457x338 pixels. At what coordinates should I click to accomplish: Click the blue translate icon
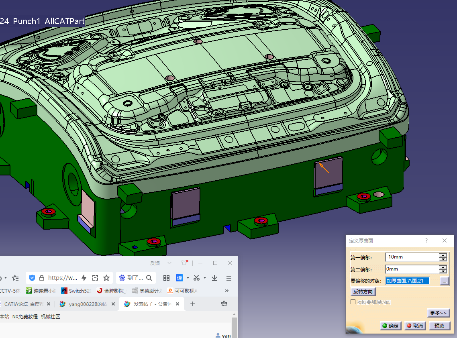click(x=179, y=278)
